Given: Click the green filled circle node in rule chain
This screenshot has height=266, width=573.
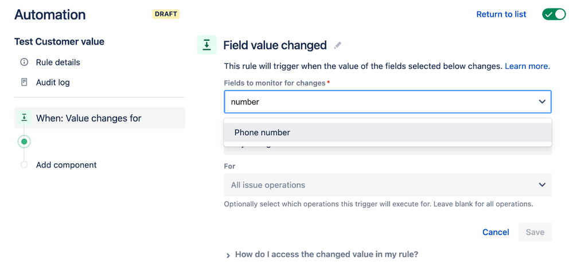Looking at the screenshot, I should 24,142.
